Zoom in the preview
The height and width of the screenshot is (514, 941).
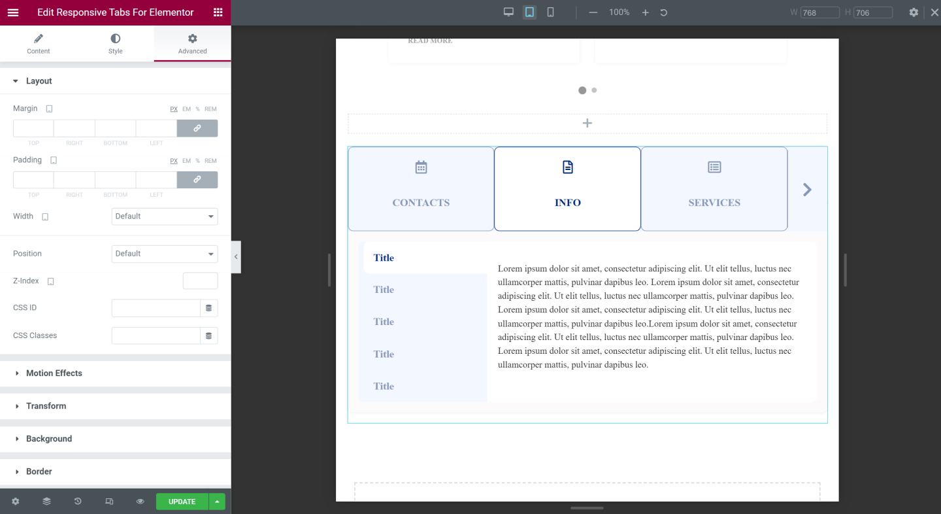[x=646, y=12]
